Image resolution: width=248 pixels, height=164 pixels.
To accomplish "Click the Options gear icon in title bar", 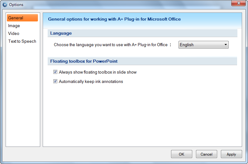I will point(5,5).
